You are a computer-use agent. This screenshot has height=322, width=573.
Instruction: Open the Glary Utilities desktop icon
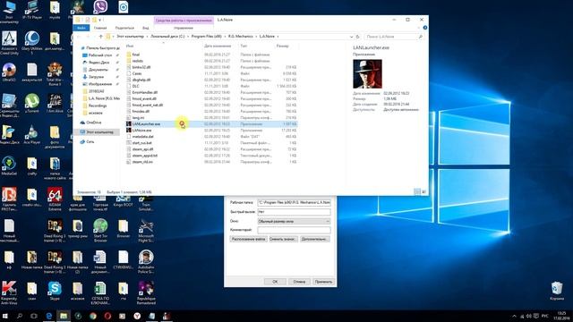click(x=32, y=43)
